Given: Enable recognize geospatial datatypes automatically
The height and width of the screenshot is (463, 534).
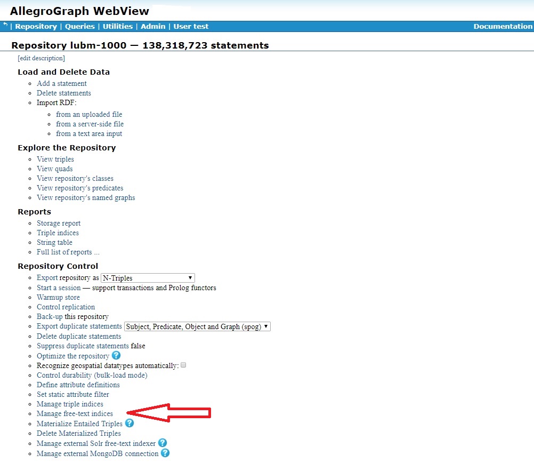Looking at the screenshot, I should coord(183,365).
